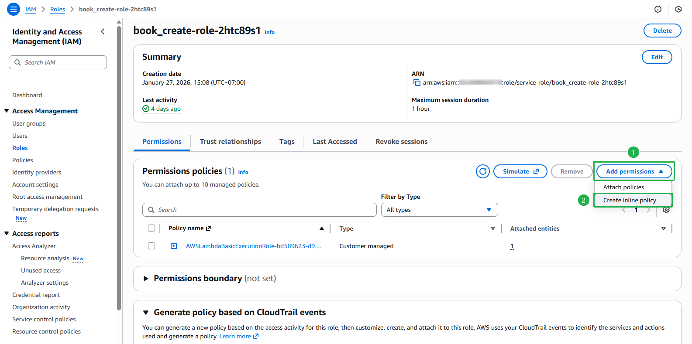Screen dimensions: 692x344
Task: Click the Delete role button
Action: (662, 31)
